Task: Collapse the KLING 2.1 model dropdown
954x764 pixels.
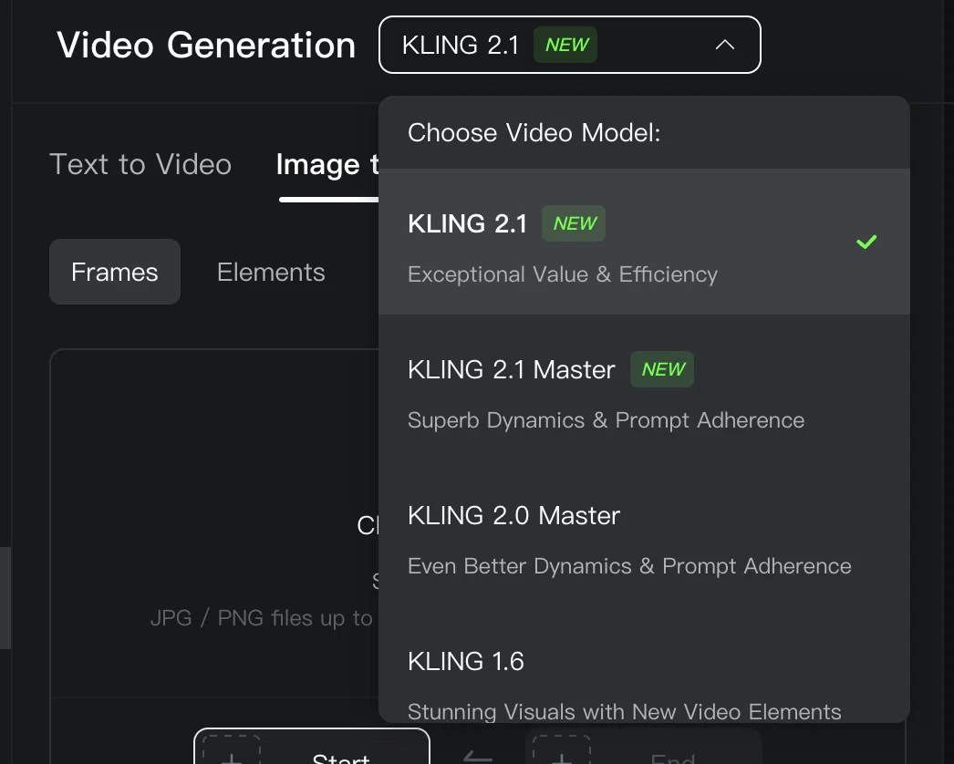Action: pos(569,45)
